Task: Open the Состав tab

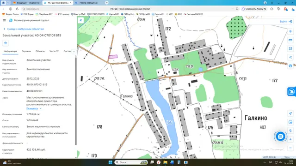Action: pyautogui.click(x=67, y=51)
